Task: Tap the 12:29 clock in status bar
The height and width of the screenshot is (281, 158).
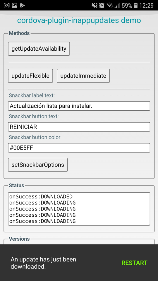Action: tap(146, 6)
